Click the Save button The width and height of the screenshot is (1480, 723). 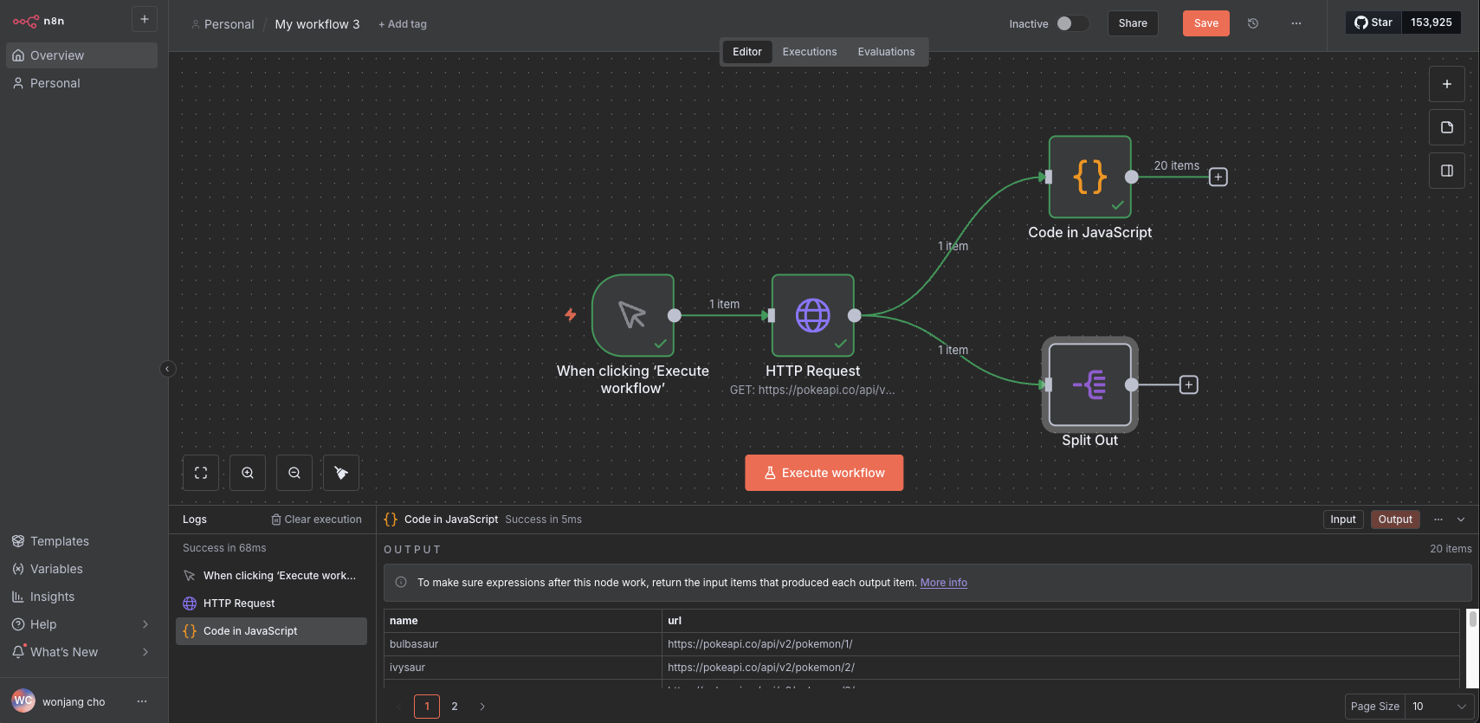coord(1206,23)
